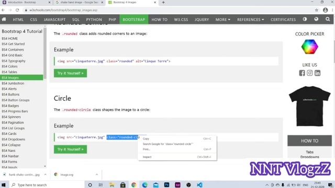This screenshot has height=188, width=335.
Task: Open options arrow for image.svg download
Action: click(x=97, y=174)
